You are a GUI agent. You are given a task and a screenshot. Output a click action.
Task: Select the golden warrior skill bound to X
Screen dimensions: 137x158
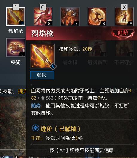point(124,16)
